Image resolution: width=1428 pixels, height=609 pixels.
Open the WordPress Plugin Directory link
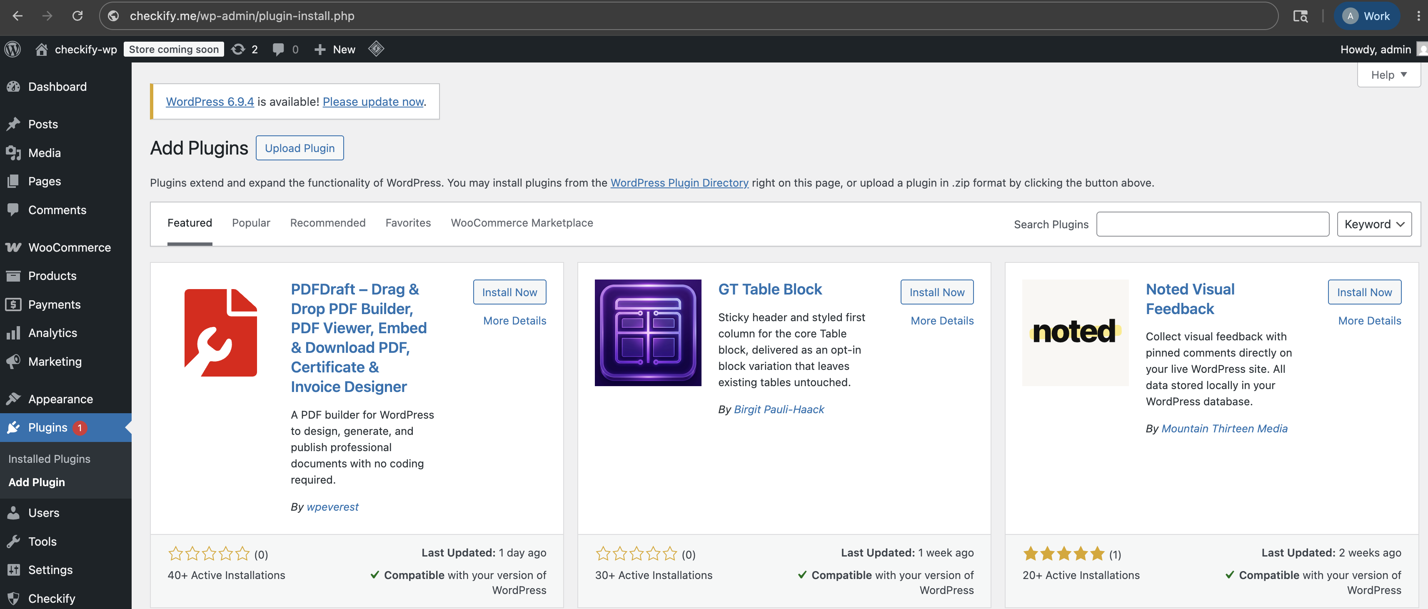[x=679, y=182]
